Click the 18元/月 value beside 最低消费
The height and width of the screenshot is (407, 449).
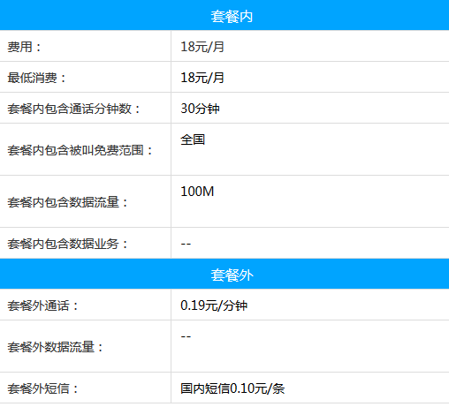coord(202,78)
